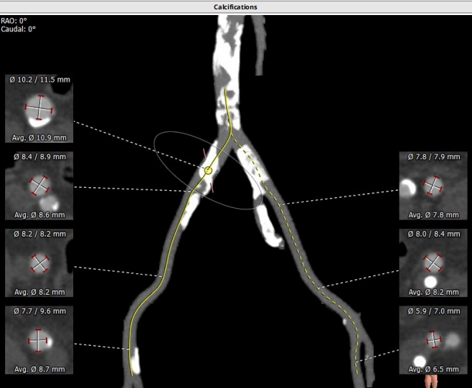
Task: Click the crosshair in the 8.6 mm cross-section
Action: pos(39,186)
